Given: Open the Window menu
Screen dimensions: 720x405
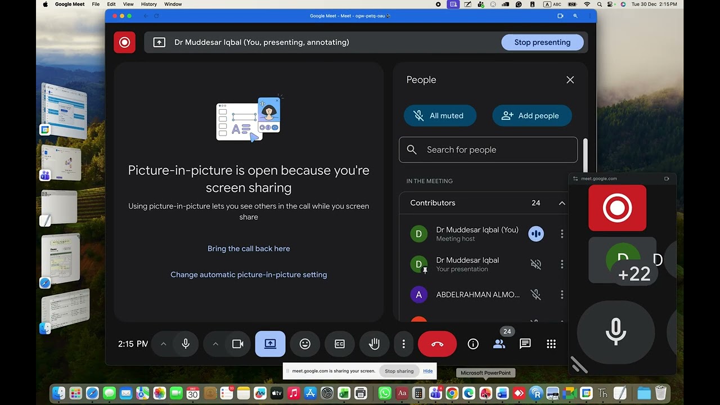Looking at the screenshot, I should pos(173,4).
